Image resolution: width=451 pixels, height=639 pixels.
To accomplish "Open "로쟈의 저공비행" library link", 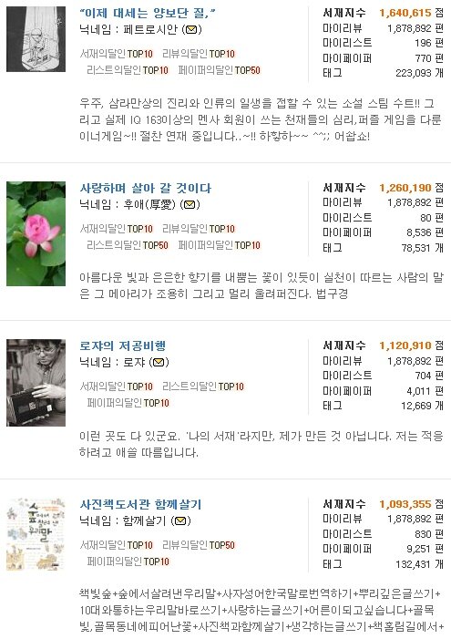I will pos(123,346).
